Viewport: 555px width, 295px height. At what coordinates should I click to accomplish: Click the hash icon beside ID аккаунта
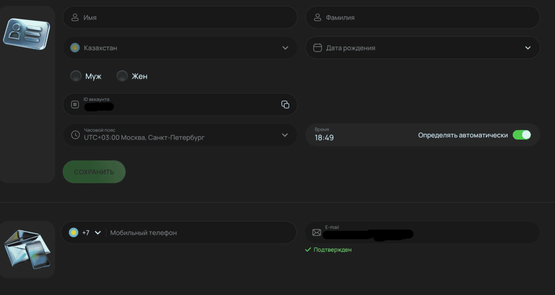click(x=75, y=105)
